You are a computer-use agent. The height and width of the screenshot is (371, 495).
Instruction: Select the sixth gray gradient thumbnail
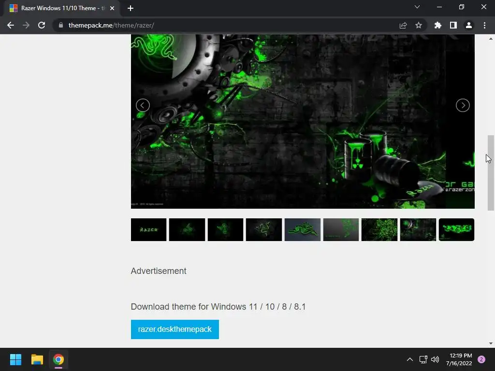coord(341,229)
